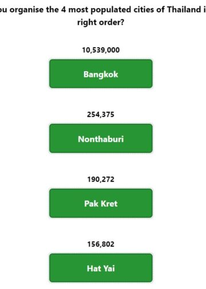Click the number shown above Pak Kret
Image resolution: width=206 pixels, height=289 pixels.
click(101, 179)
